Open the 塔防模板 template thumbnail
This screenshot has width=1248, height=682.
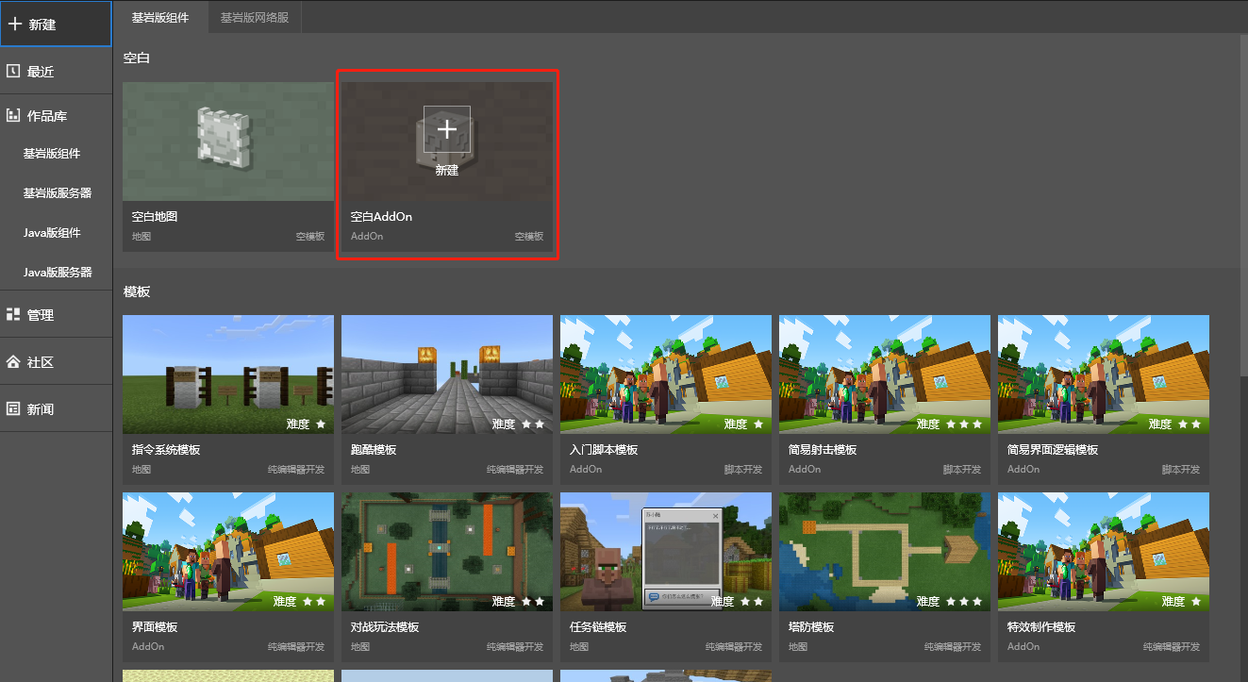tap(885, 552)
